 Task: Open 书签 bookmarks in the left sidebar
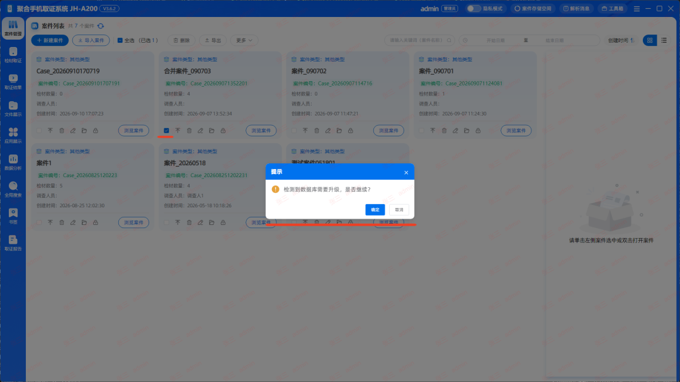tap(13, 216)
